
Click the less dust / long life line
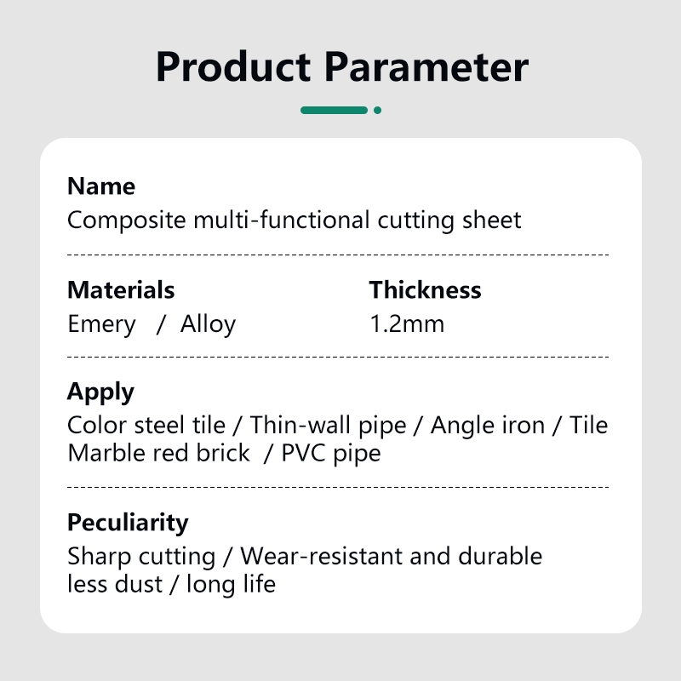tap(172, 585)
